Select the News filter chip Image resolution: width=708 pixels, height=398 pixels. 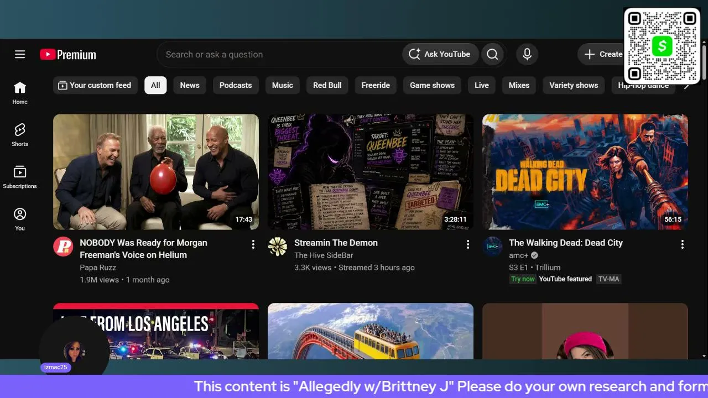(190, 85)
